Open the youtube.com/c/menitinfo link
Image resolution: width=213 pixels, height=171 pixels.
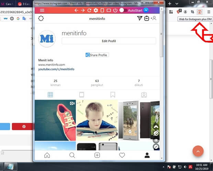56,69
